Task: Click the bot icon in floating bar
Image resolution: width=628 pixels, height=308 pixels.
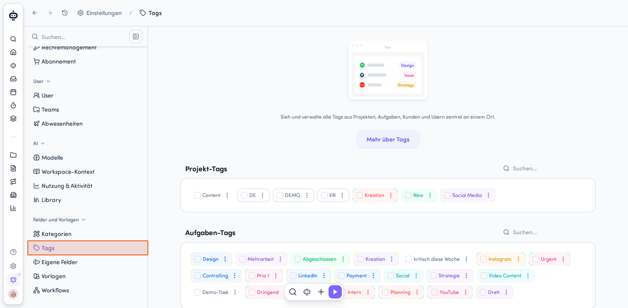Action: point(307,292)
